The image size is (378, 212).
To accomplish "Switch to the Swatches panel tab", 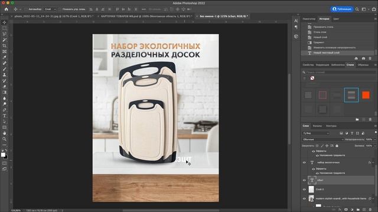I will click(363, 65).
